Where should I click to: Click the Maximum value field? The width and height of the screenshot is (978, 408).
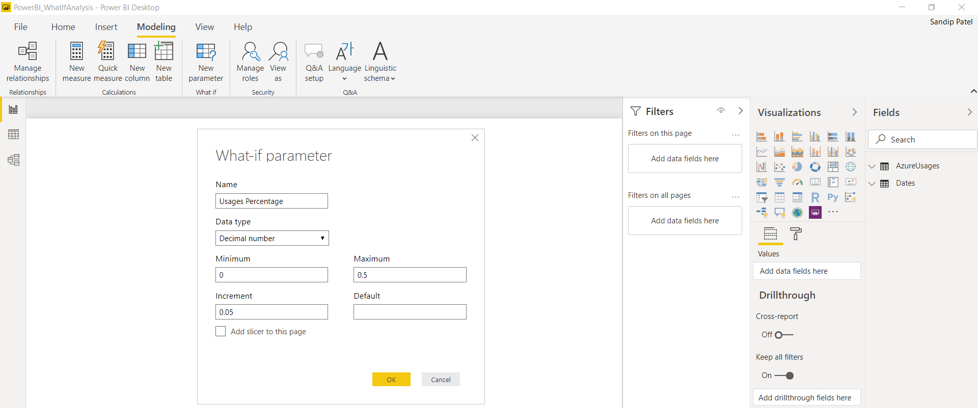410,275
